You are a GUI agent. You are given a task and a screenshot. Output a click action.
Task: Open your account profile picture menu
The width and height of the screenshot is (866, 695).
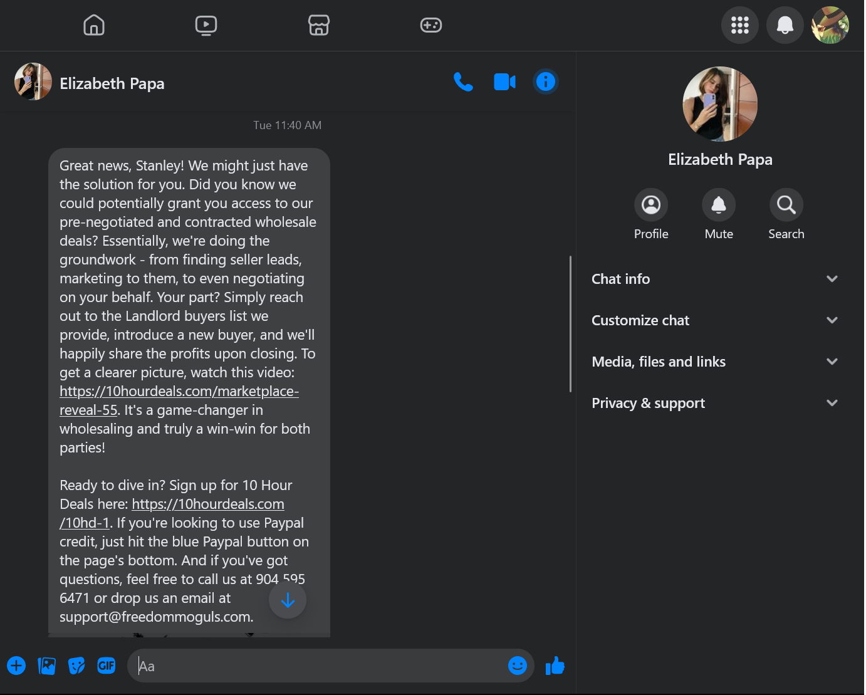tap(830, 25)
